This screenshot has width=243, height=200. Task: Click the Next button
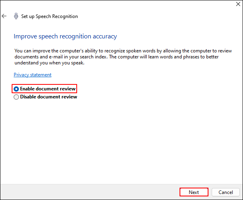(194, 192)
